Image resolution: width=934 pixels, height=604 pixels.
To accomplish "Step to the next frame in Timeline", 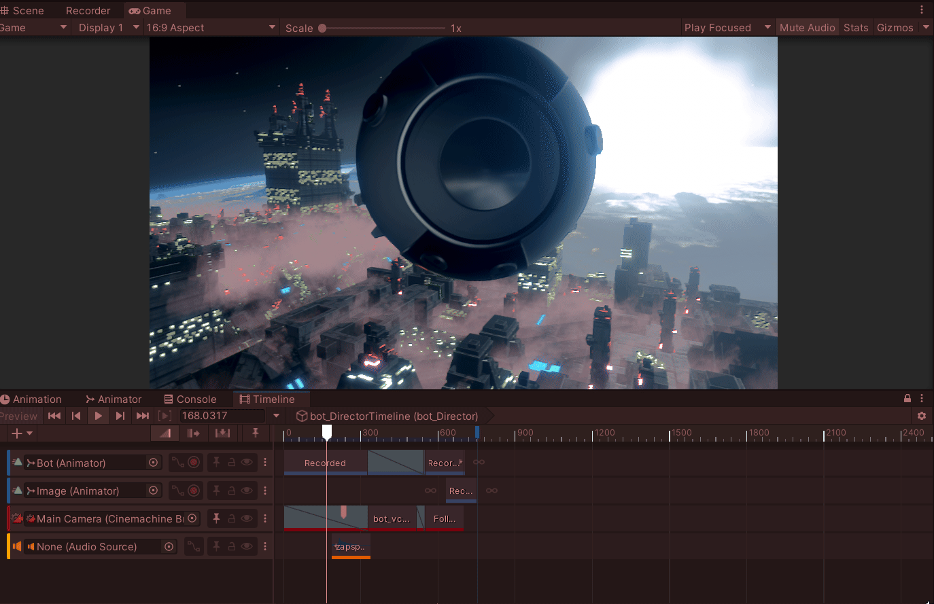I will (x=120, y=416).
